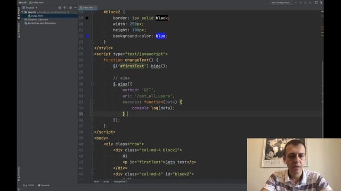Open Search Everywhere magnifier icon
The width and height of the screenshot is (341, 191).
point(321,3)
